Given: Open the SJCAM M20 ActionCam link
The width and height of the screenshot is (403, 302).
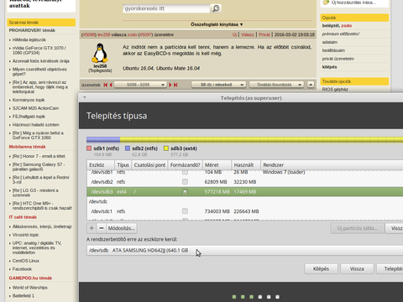Looking at the screenshot, I should [x=35, y=108].
